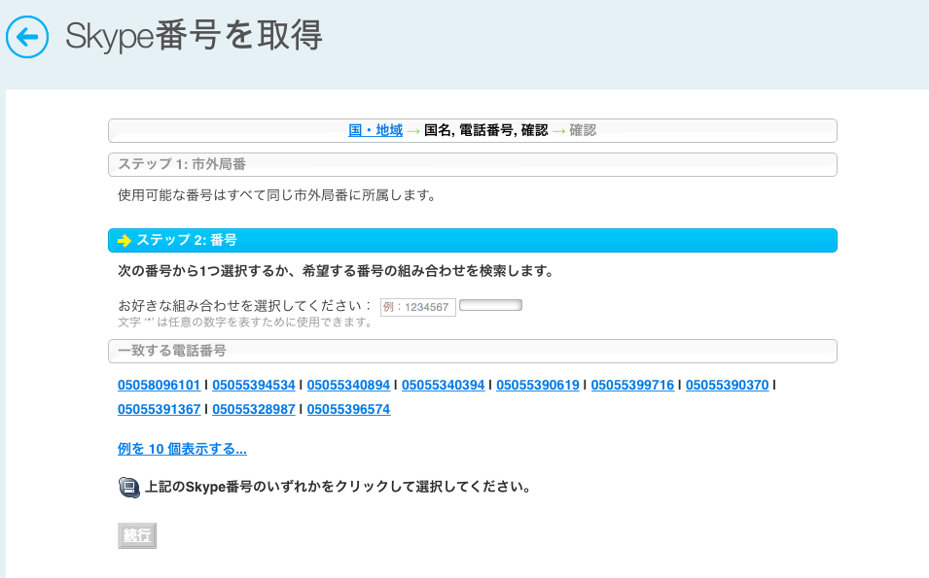Click the number combination input field
929x578 pixels.
tap(417, 307)
